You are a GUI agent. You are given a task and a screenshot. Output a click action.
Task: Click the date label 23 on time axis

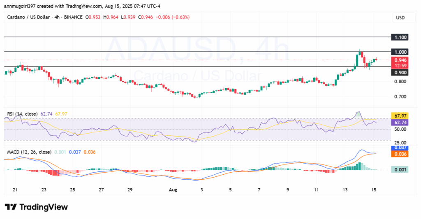pos(44,190)
